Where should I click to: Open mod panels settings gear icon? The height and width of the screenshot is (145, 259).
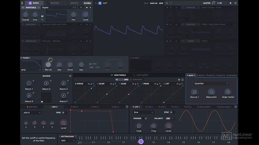coord(179,80)
